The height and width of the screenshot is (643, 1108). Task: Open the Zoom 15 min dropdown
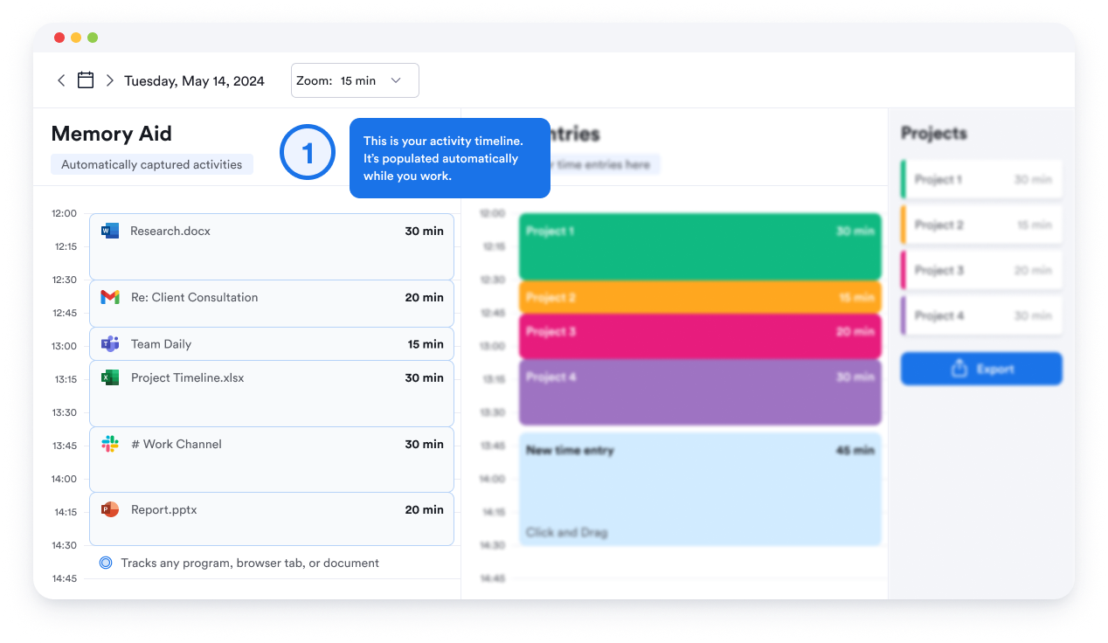click(x=355, y=80)
